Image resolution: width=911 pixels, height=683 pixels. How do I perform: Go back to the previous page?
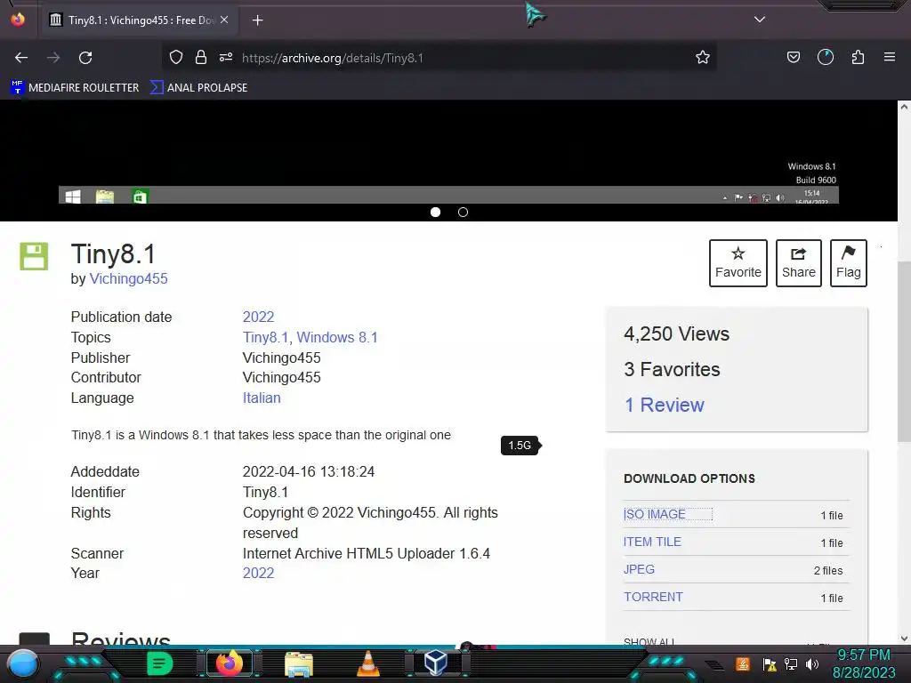coord(21,58)
